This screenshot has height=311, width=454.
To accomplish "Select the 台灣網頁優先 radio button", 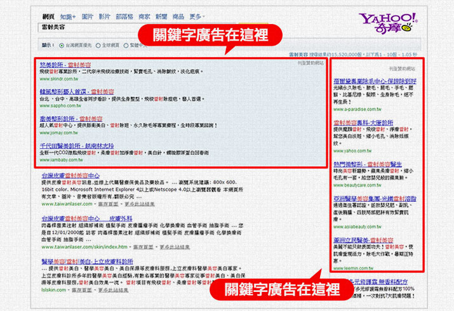I will click(62, 46).
